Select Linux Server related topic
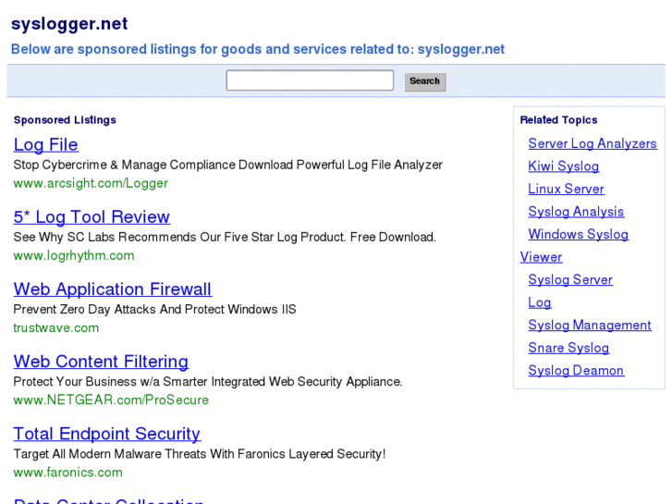The width and height of the screenshot is (672, 504). tap(566, 190)
